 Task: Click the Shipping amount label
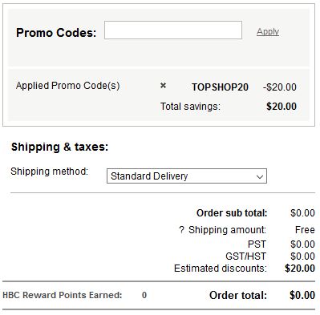(228, 230)
